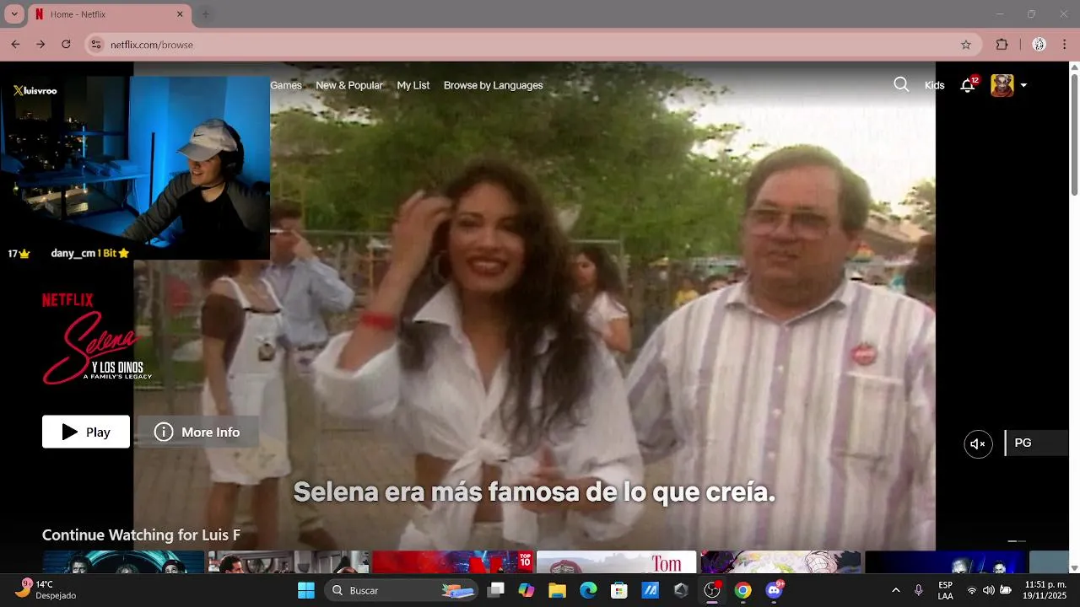This screenshot has width=1080, height=607.
Task: Open New & Popular
Action: click(349, 85)
